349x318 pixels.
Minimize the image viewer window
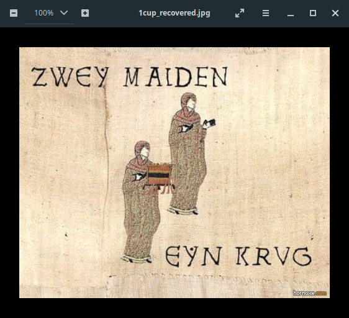coord(291,15)
